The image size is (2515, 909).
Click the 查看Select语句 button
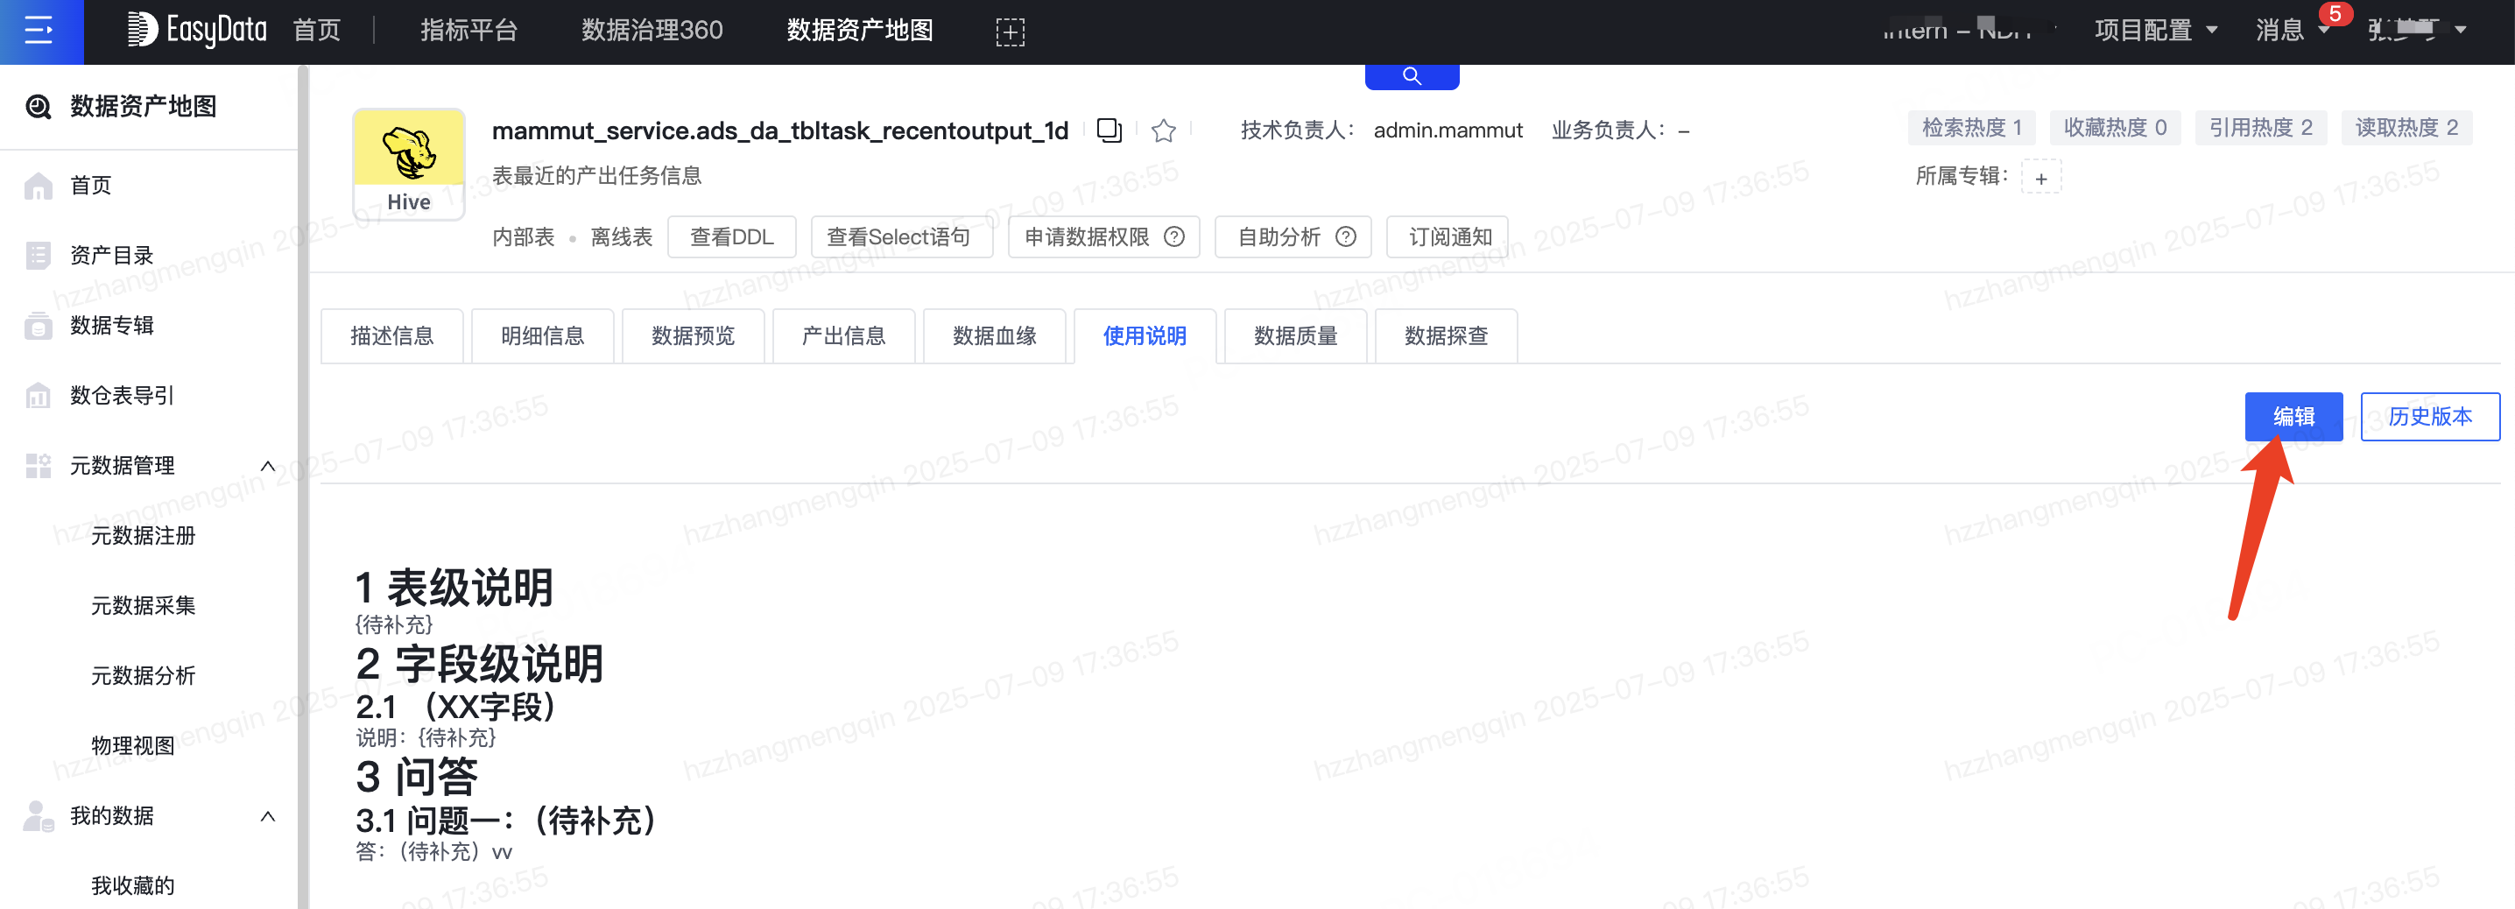(901, 237)
